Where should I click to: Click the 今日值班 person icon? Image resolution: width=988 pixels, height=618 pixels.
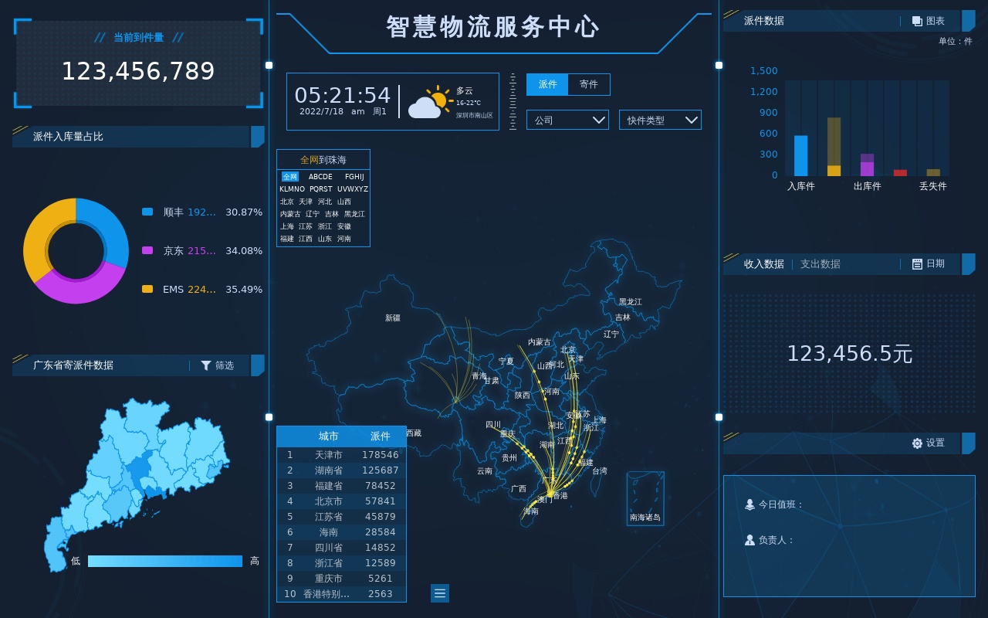point(749,504)
